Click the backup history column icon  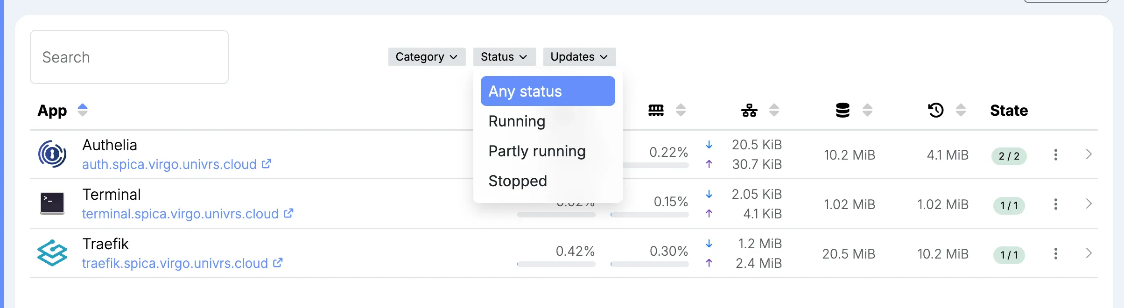936,110
